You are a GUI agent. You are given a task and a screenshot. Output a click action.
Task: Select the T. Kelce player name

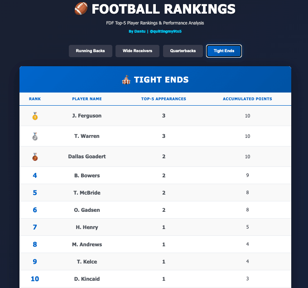tap(87, 262)
